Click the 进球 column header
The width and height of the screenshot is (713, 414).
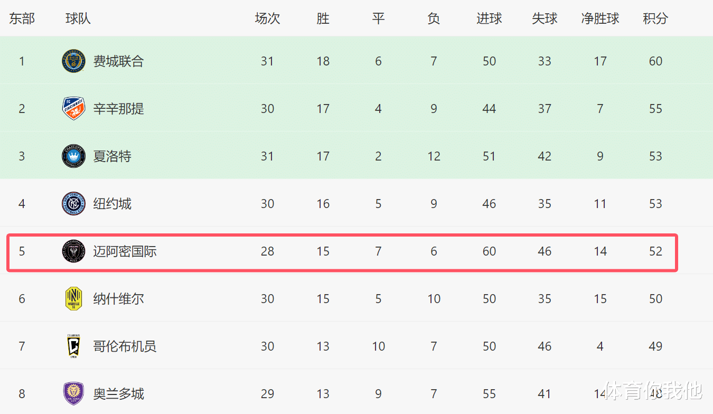click(x=489, y=18)
